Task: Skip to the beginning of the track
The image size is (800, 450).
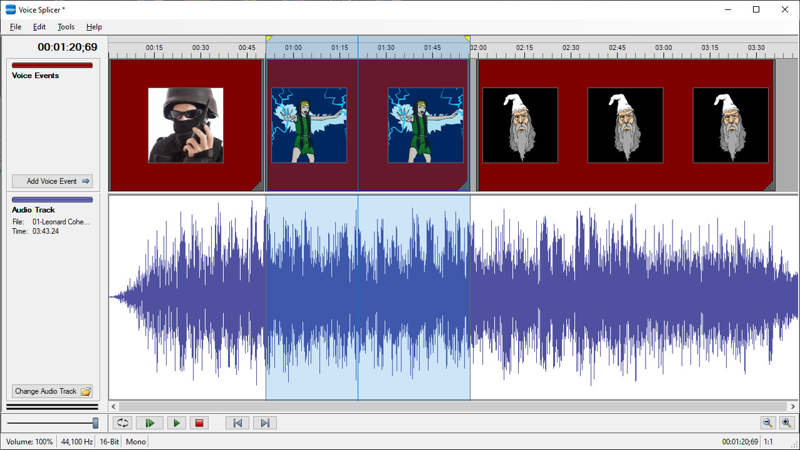Action: click(237, 423)
